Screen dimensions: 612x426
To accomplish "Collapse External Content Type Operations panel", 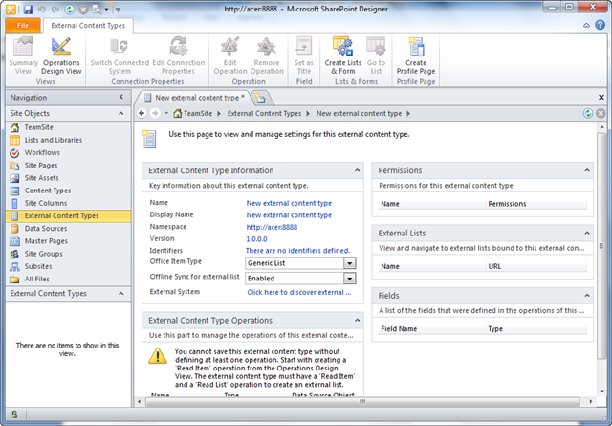I will tap(357, 320).
